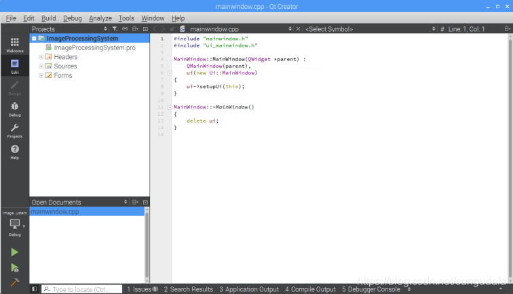
Task: Open the Welcome mode
Action: pos(15,45)
